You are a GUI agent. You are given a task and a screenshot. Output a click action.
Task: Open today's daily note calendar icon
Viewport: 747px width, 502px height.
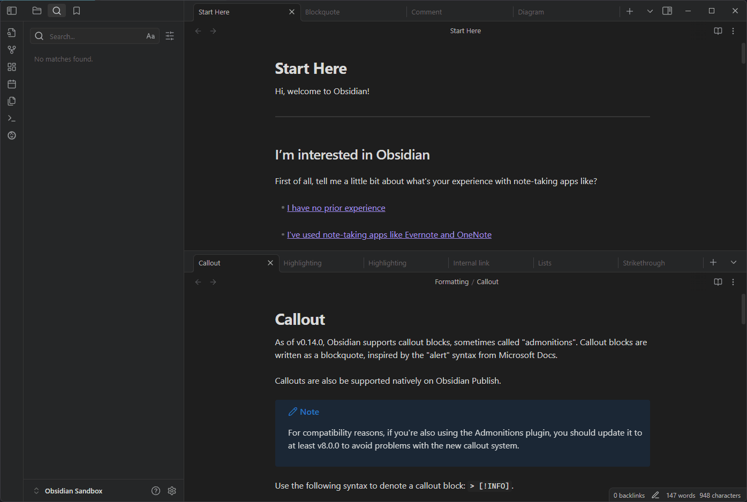[12, 84]
